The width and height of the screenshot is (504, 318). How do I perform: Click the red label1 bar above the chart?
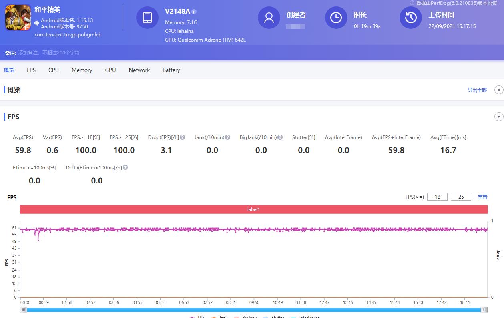click(x=253, y=209)
